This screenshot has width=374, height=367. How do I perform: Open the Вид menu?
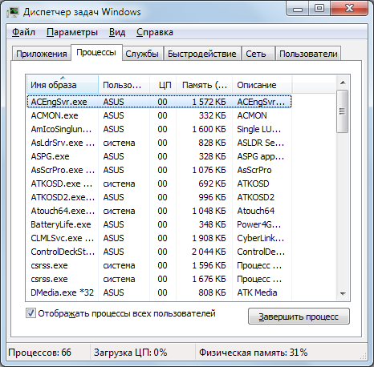[x=117, y=32]
